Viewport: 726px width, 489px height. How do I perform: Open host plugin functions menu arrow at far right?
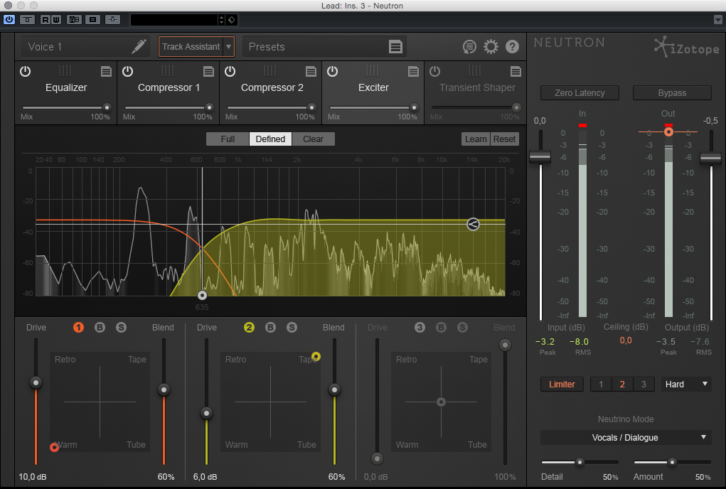click(x=717, y=19)
